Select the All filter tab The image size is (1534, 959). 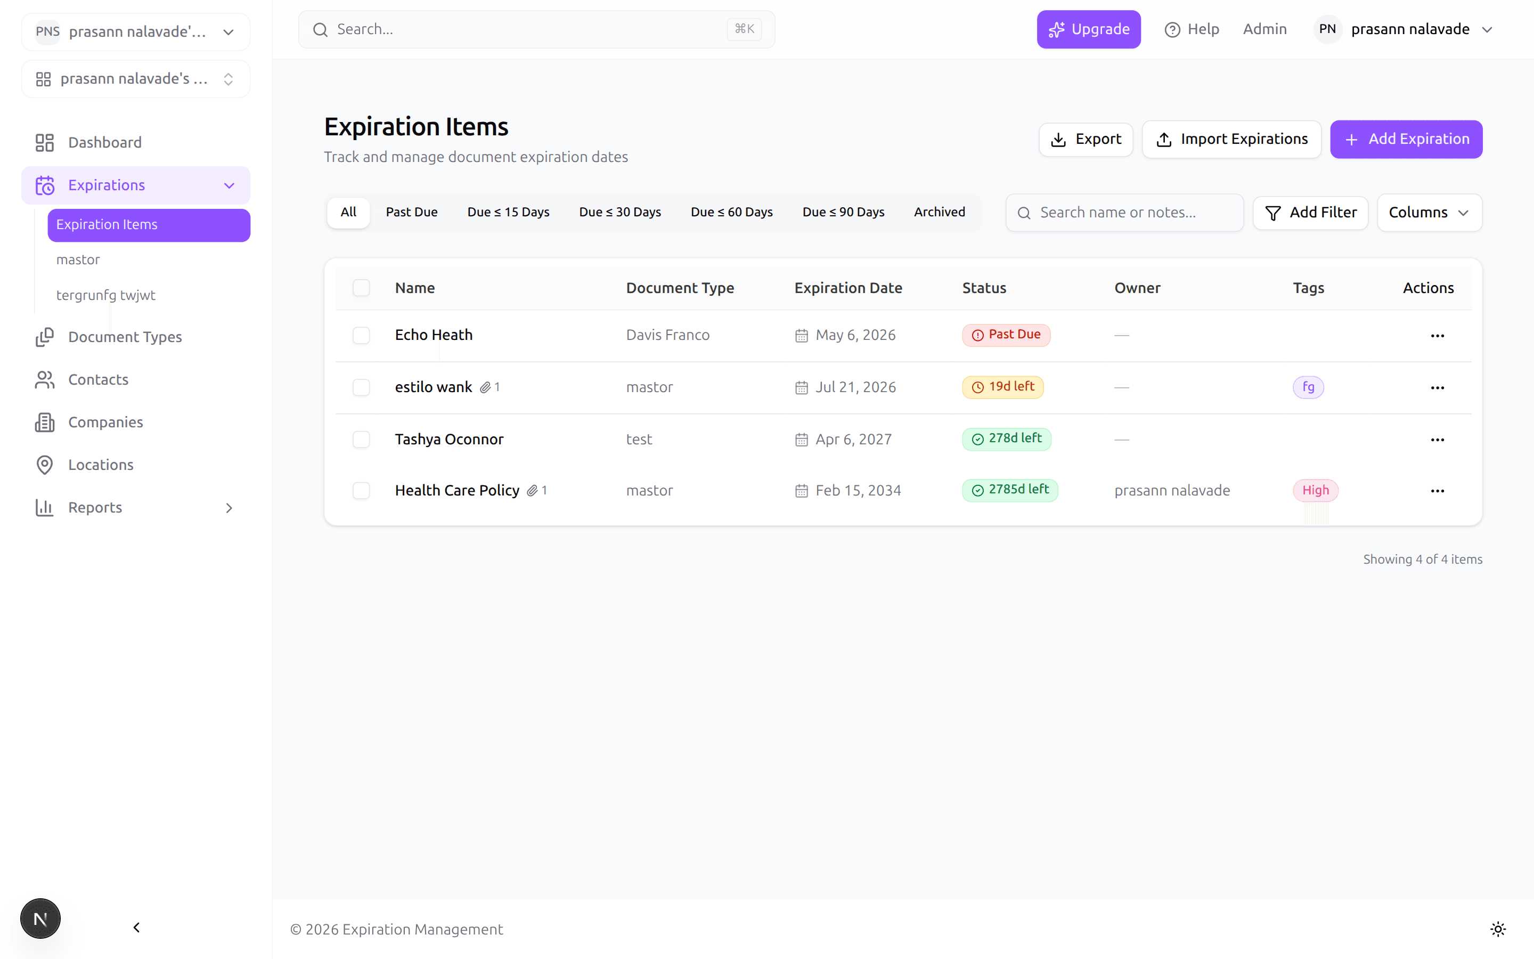point(348,213)
